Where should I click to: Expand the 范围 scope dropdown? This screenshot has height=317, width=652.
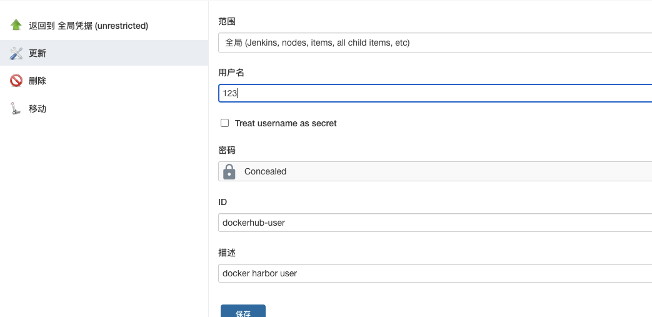pos(435,43)
